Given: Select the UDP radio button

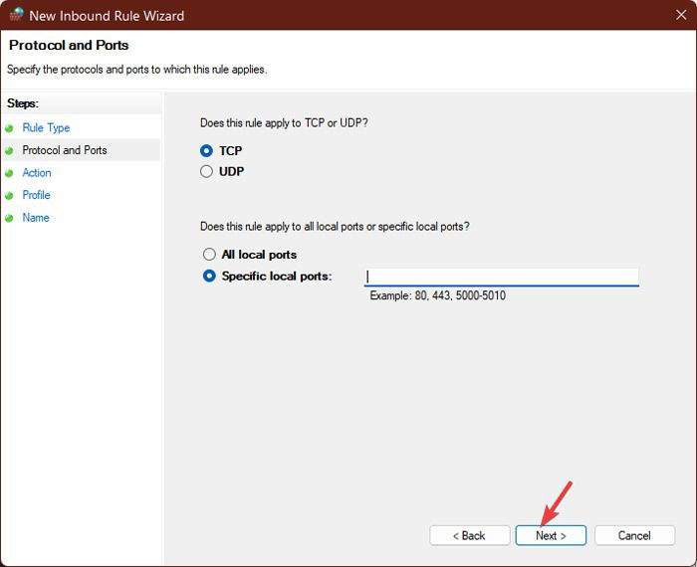Looking at the screenshot, I should [x=206, y=171].
